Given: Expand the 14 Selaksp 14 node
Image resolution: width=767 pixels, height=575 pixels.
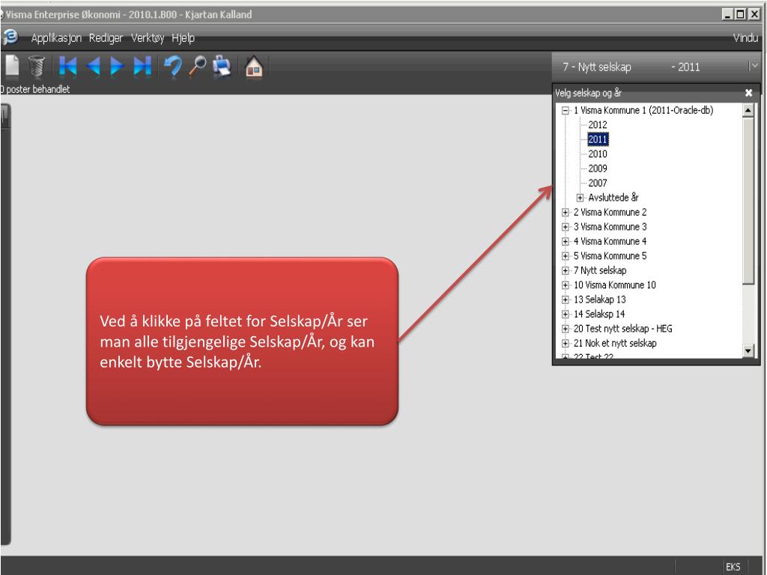Looking at the screenshot, I should click(x=566, y=314).
